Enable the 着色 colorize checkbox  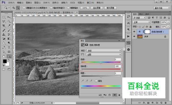[x=96, y=81]
